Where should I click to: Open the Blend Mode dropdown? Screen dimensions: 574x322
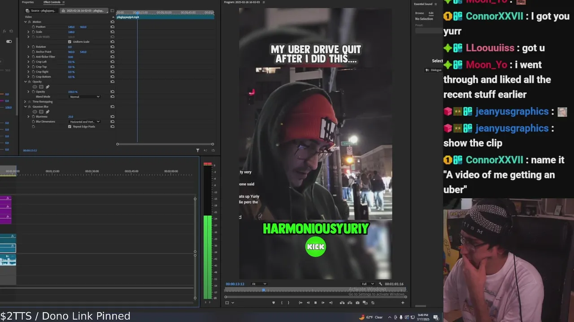click(85, 97)
